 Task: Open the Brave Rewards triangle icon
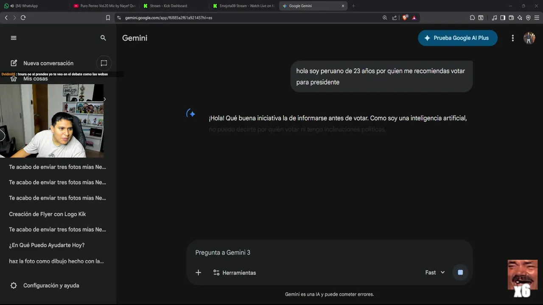[x=414, y=18]
